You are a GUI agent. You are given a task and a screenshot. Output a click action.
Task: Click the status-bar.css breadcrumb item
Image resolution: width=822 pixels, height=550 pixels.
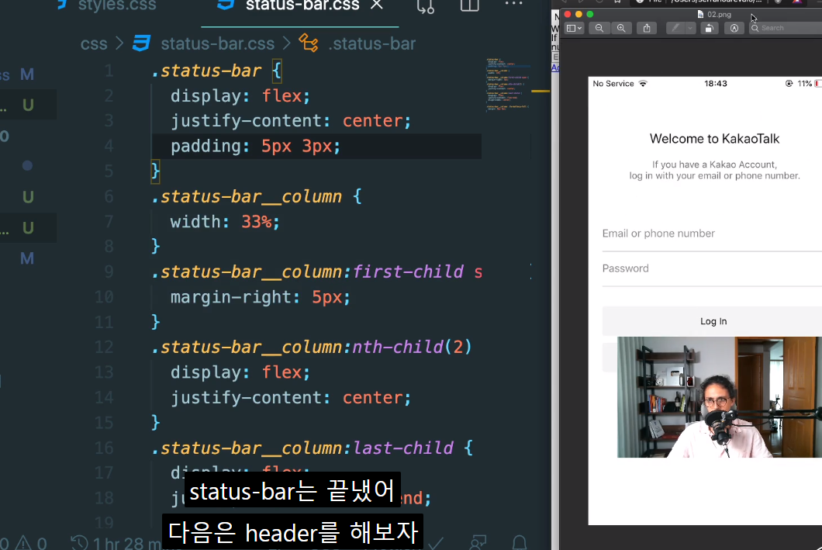(218, 43)
